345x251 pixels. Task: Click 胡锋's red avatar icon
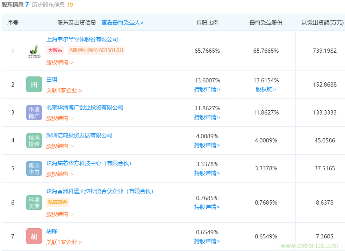point(34,236)
